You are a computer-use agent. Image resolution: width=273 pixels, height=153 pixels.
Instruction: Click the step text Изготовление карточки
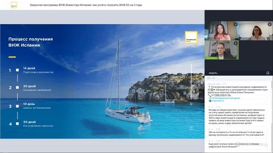[x=38, y=126]
